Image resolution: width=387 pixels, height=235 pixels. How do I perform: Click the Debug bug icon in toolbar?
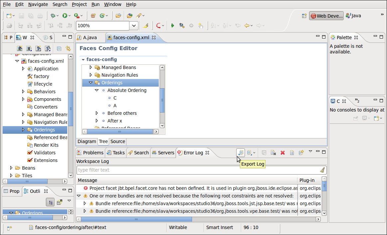53,16
